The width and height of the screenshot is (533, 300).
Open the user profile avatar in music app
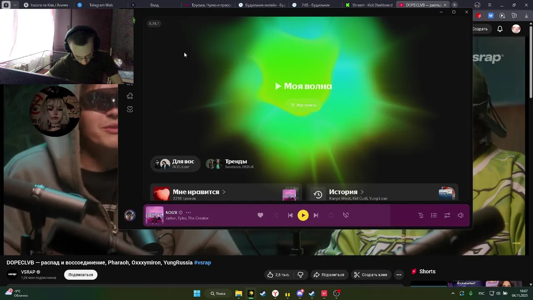pos(130,215)
